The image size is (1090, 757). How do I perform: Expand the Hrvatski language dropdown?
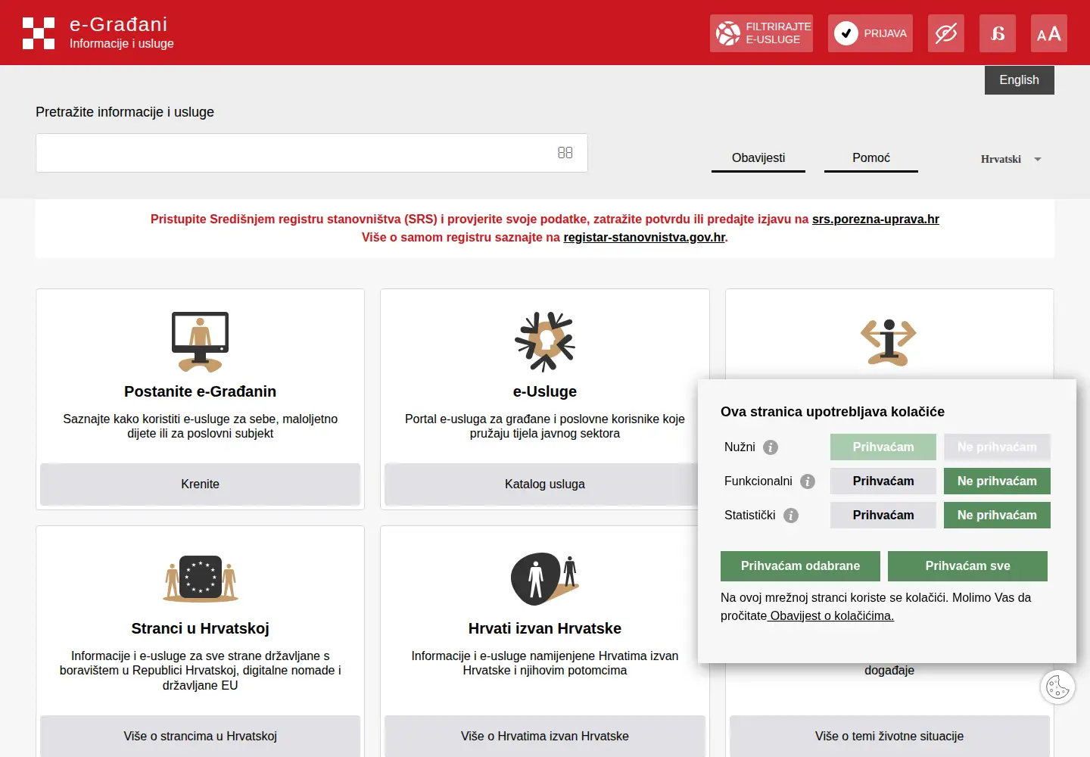1011,159
